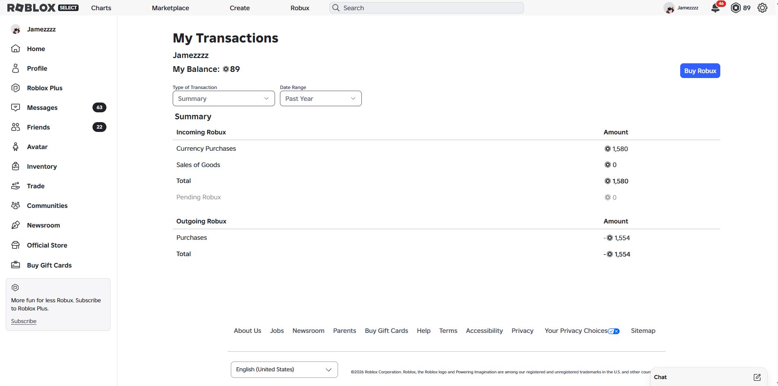Click the Profile person icon in sidebar

click(x=16, y=68)
